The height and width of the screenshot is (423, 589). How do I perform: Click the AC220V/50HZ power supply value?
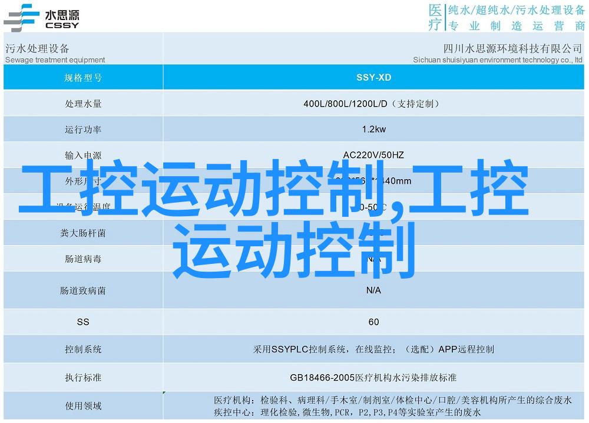373,156
